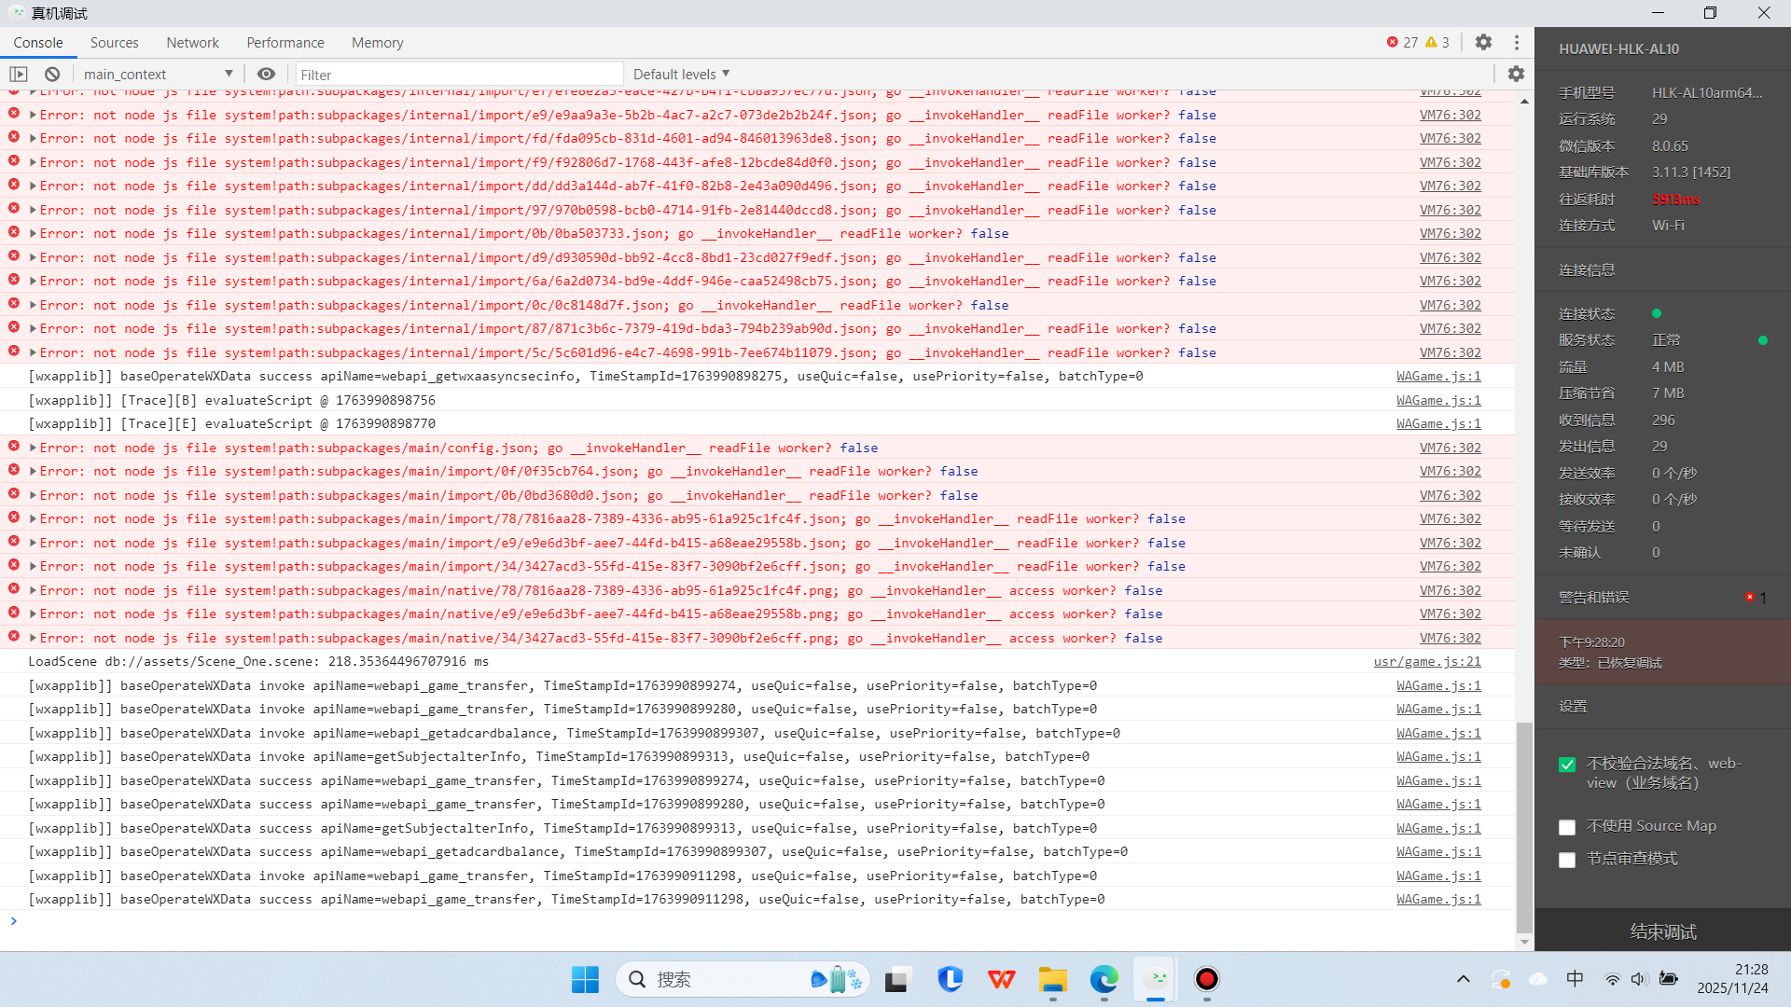Expand the subpackages/main/config.json error entry

point(34,448)
